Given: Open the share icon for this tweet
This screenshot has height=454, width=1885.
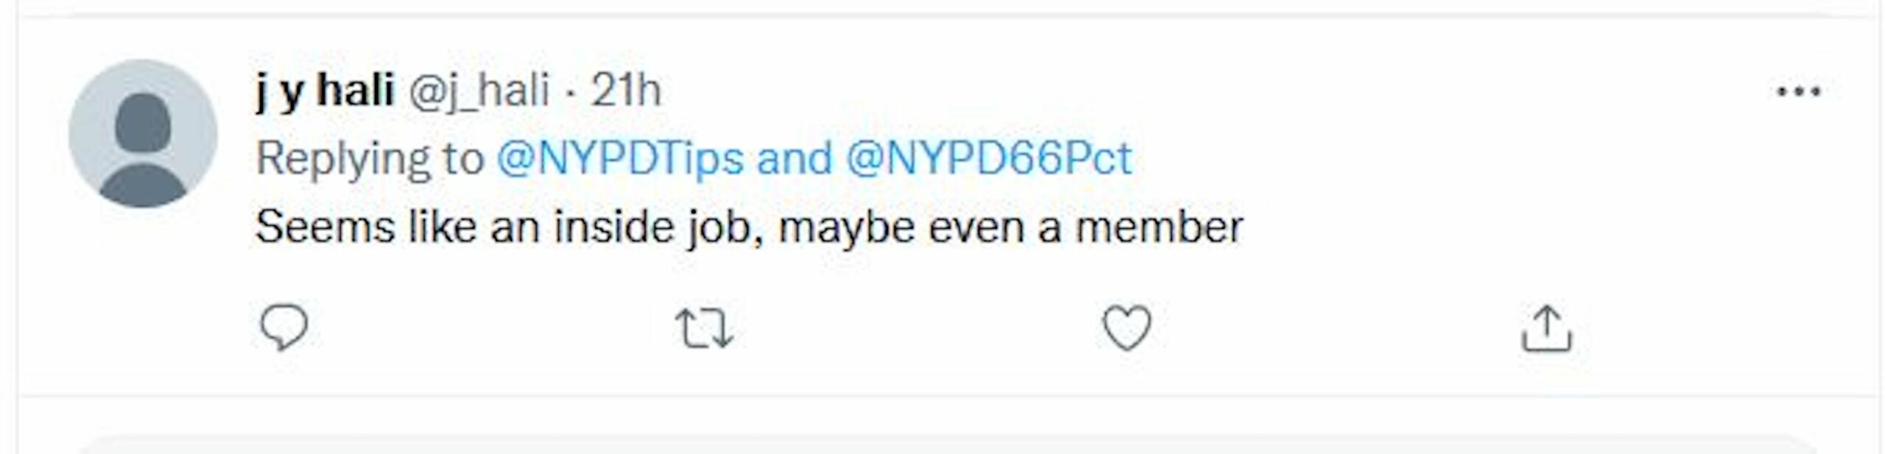Looking at the screenshot, I should pyautogui.click(x=1546, y=328).
